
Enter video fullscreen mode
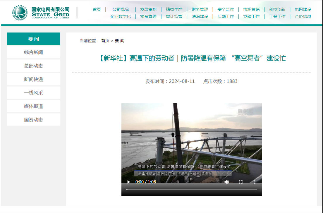click(240, 182)
